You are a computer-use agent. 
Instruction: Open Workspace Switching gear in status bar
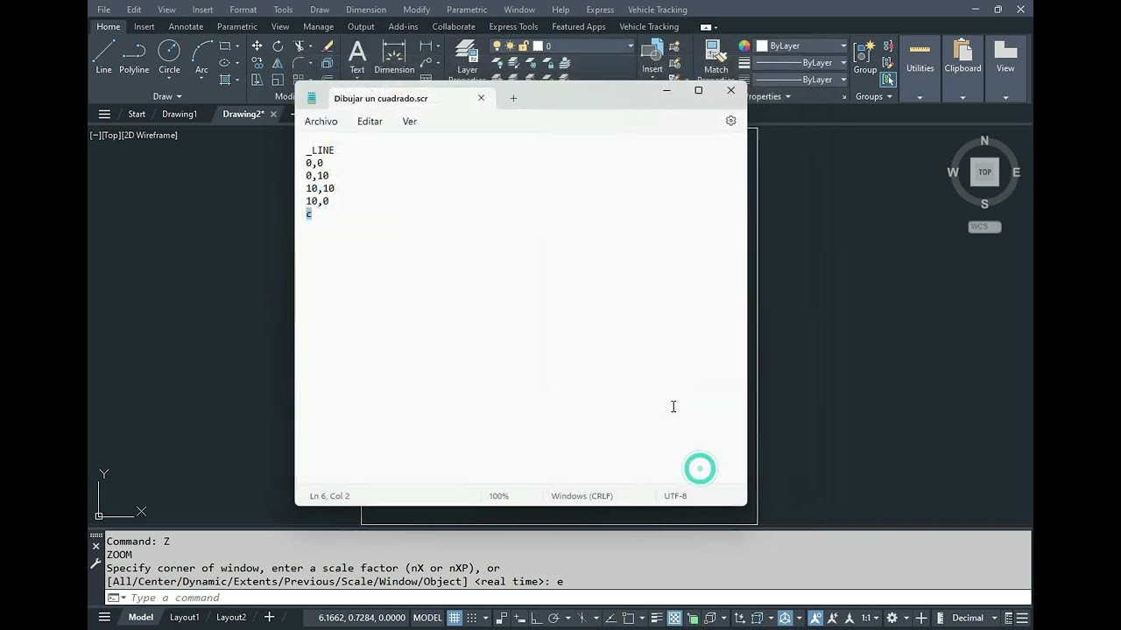point(892,618)
